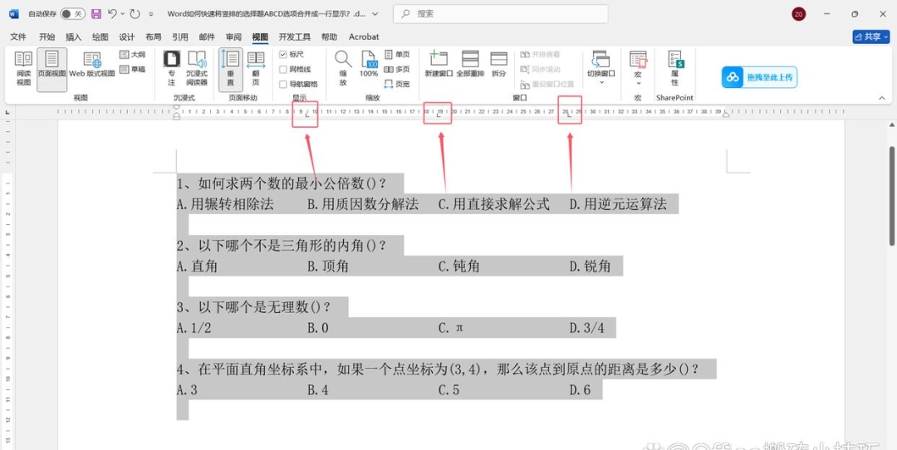Open the File (文件) tab
The width and height of the screenshot is (897, 450).
pyautogui.click(x=19, y=37)
